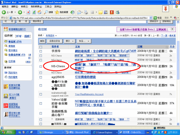
Task: Go to the Home page icon
Action: click(x=39, y=12)
